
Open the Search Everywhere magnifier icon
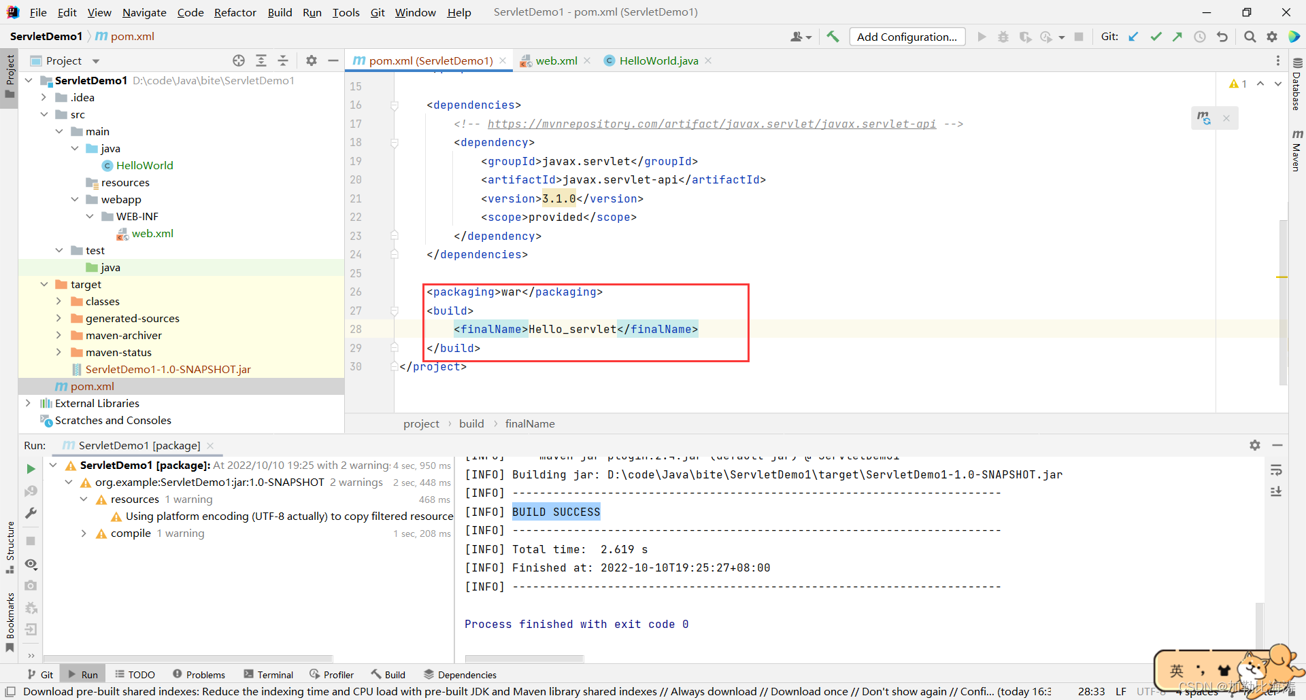1250,37
